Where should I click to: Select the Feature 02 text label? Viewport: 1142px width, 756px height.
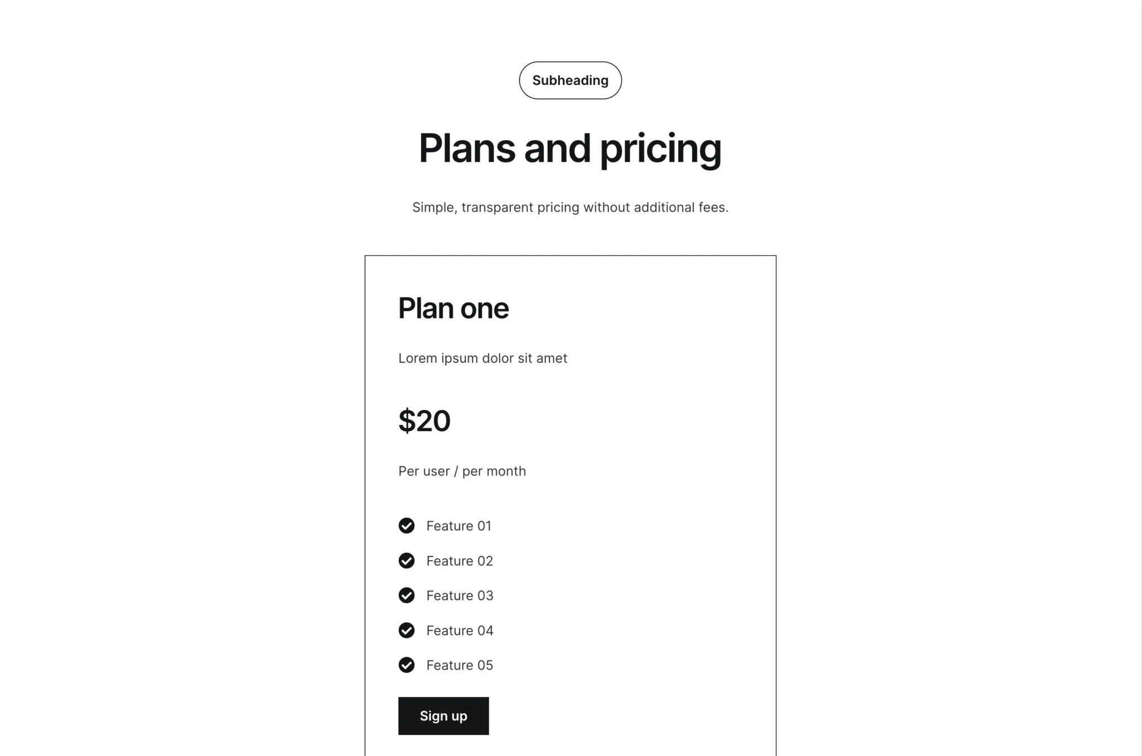[x=459, y=561]
